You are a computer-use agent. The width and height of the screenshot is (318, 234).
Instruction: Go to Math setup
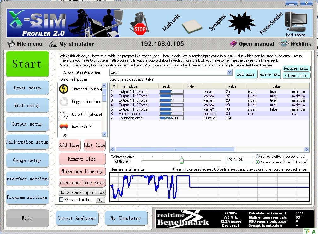[27, 106]
